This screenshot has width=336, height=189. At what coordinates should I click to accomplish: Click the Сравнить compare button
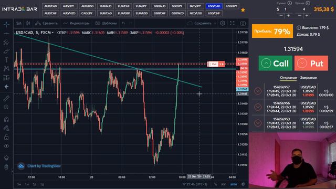click(x=47, y=23)
